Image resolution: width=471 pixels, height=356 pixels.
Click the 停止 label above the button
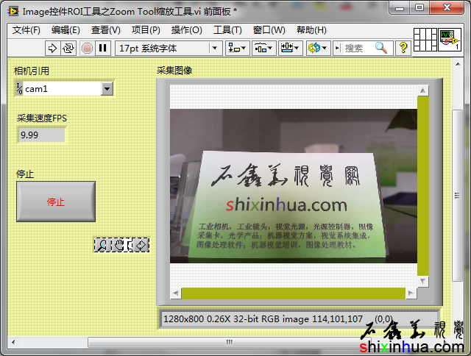click(25, 174)
